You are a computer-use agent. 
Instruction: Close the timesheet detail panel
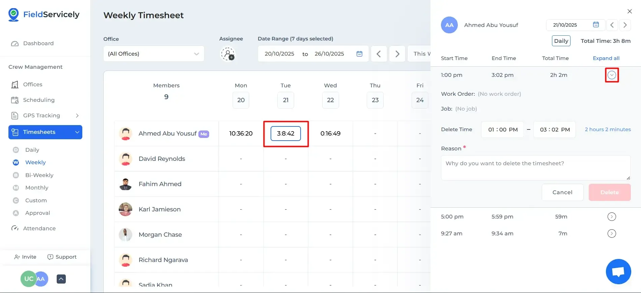pyautogui.click(x=629, y=11)
